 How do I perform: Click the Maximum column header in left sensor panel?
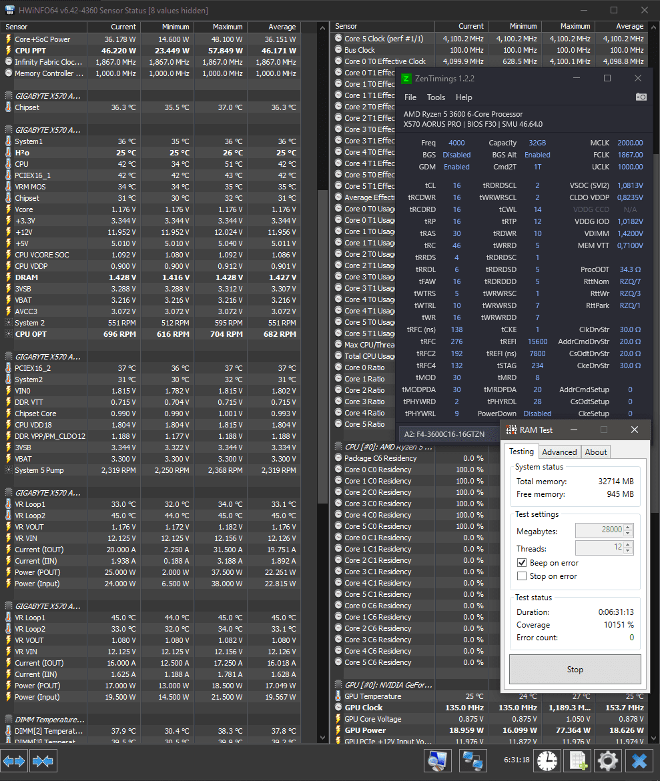[220, 27]
